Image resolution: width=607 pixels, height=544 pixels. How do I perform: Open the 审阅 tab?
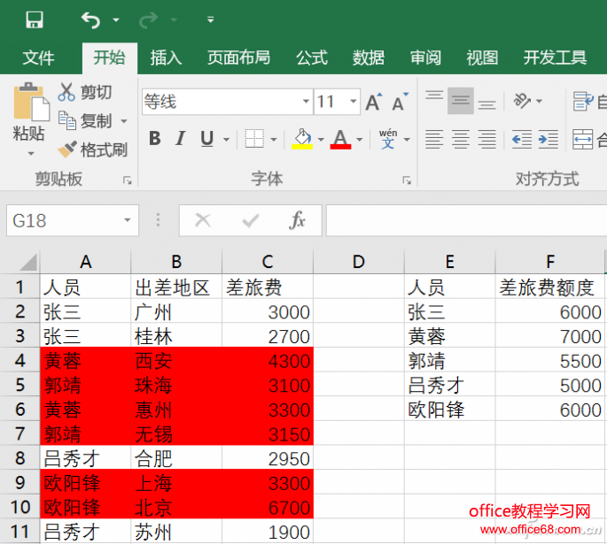(425, 58)
